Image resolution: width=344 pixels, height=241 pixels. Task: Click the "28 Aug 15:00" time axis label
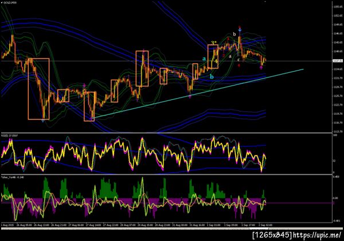point(145,225)
